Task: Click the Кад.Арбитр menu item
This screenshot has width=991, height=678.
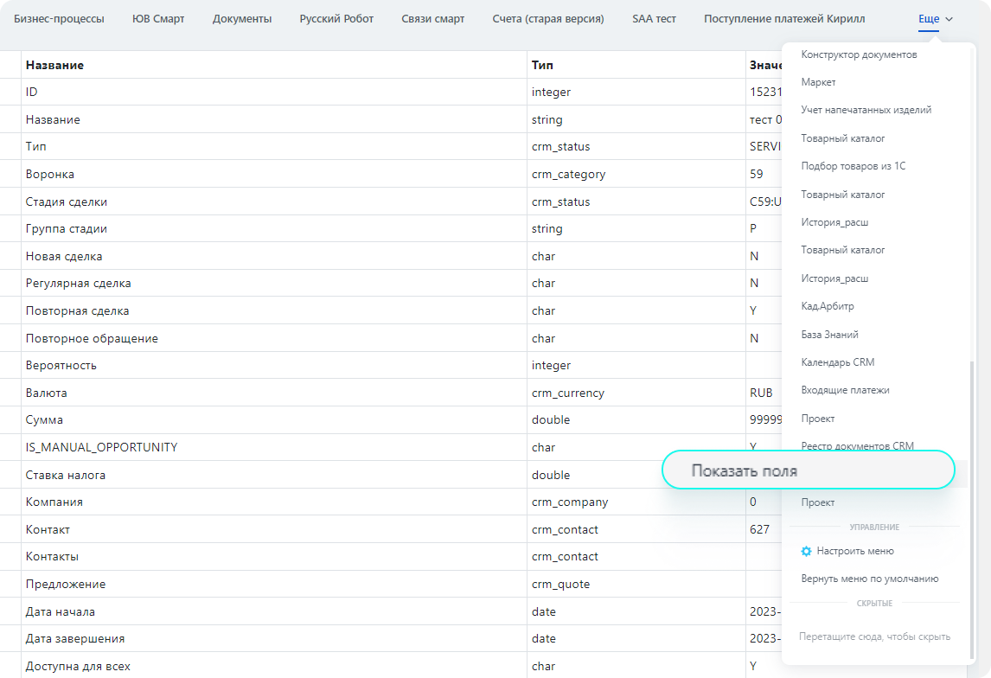Action: tap(827, 306)
